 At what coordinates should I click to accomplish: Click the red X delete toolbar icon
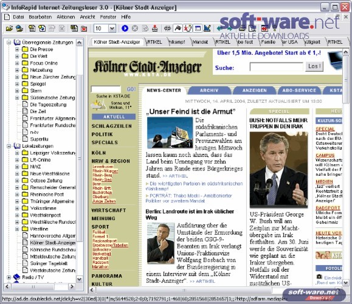click(x=84, y=29)
